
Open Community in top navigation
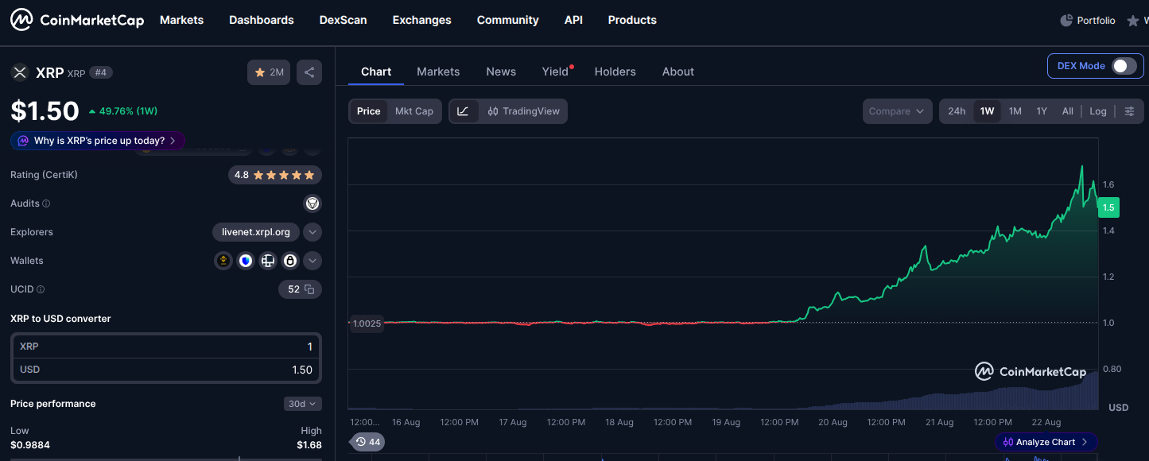508,20
